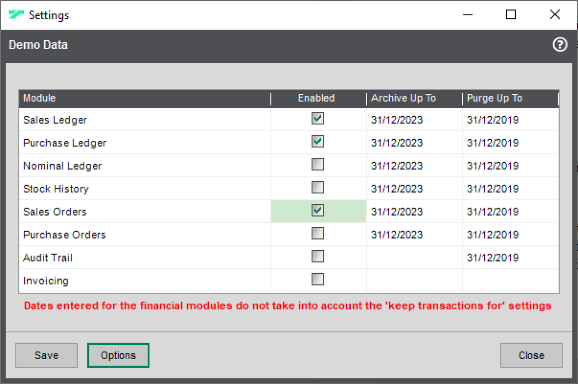This screenshot has width=578, height=384.
Task: Select the Audit Trail module name
Action: point(48,258)
